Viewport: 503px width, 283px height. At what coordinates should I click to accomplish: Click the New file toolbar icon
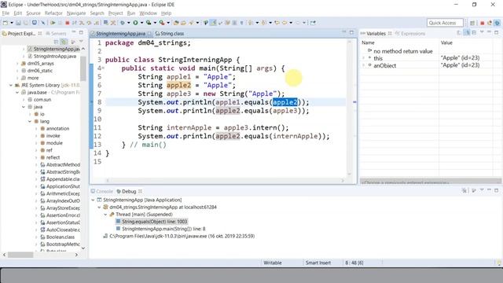(6, 23)
